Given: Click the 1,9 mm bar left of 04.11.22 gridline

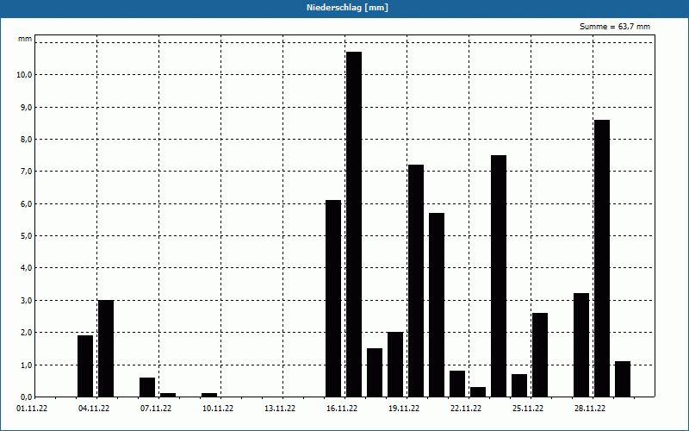Looking at the screenshot, I should (x=85, y=365).
